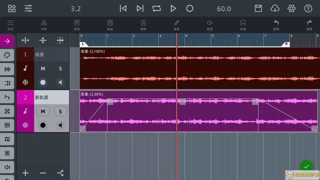Open the effects chip sidebar icon

click(7, 111)
